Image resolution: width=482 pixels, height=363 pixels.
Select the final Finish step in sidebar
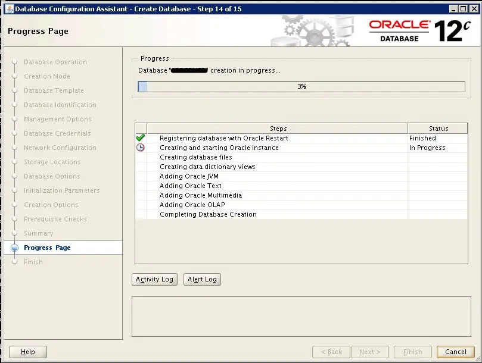33,262
